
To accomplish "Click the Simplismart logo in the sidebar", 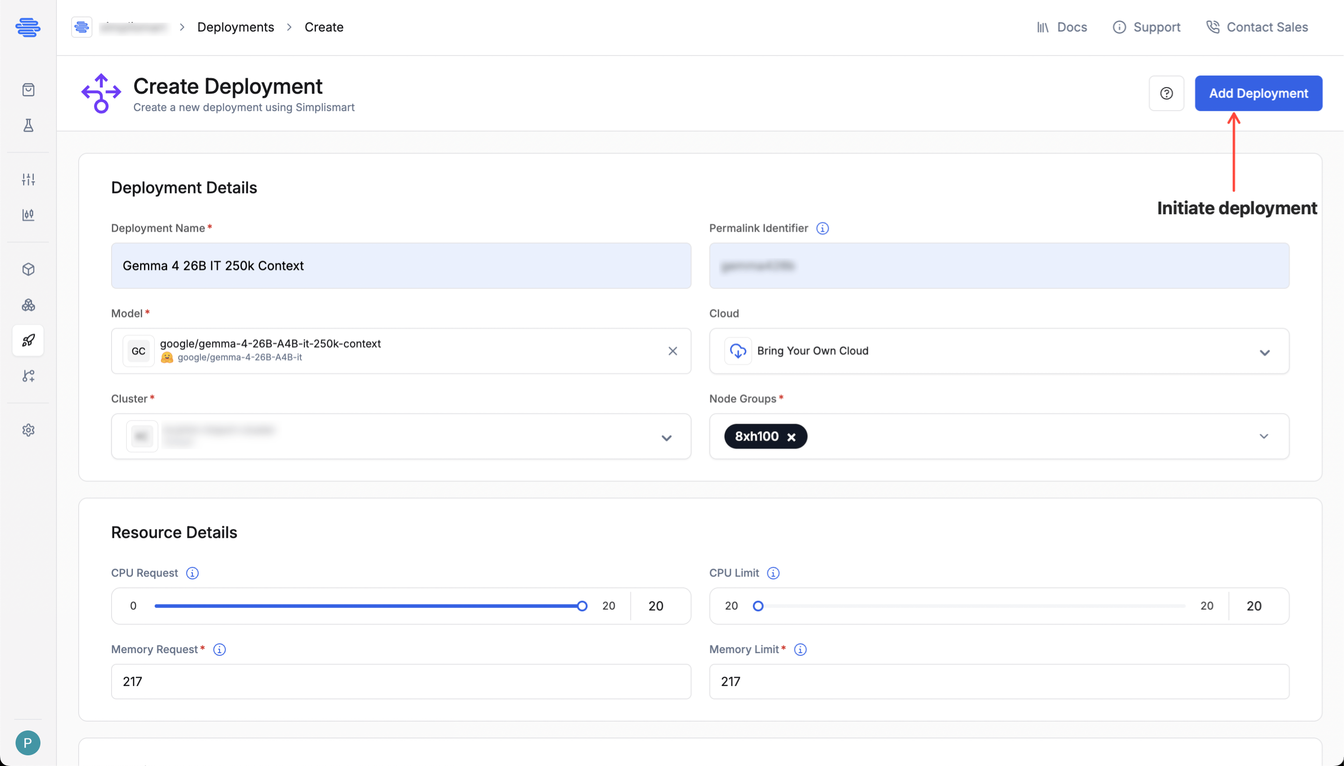I will (x=28, y=27).
